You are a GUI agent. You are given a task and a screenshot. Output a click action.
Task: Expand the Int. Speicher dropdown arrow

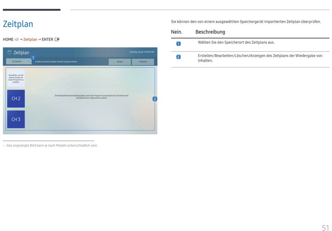coord(29,62)
